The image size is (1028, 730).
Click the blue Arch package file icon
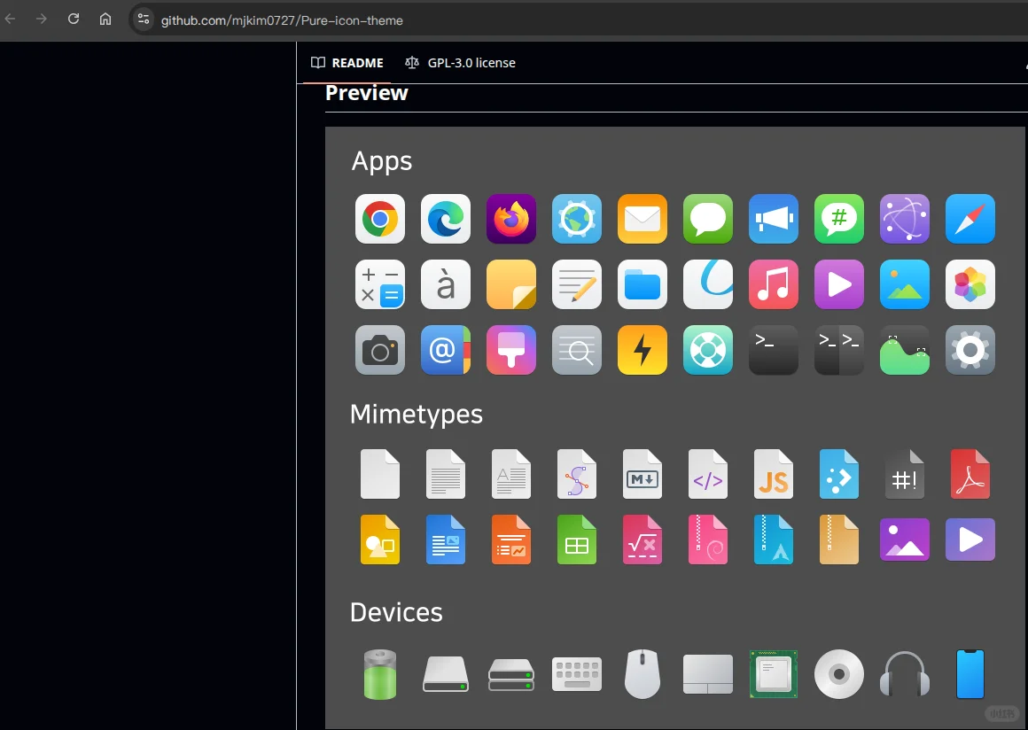[x=774, y=540]
